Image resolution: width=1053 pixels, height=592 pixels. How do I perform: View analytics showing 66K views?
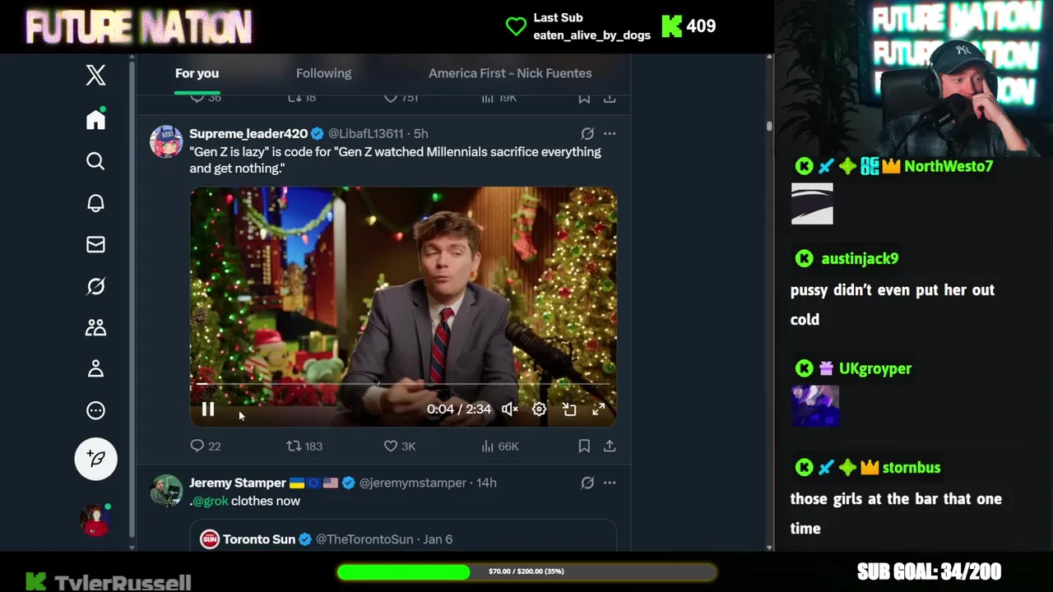pos(500,446)
